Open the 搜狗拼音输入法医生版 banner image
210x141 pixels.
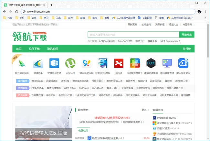44,123
